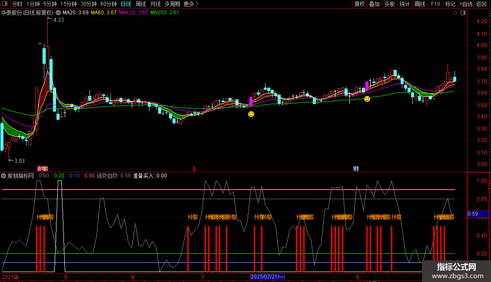The width and height of the screenshot is (491, 282).
Task: Click the red info marker near April
Action: click(42, 168)
